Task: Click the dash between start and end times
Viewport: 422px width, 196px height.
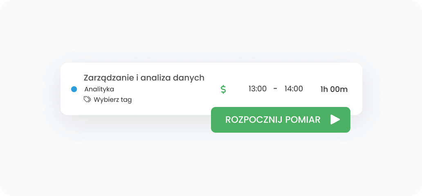Action: coord(276,89)
